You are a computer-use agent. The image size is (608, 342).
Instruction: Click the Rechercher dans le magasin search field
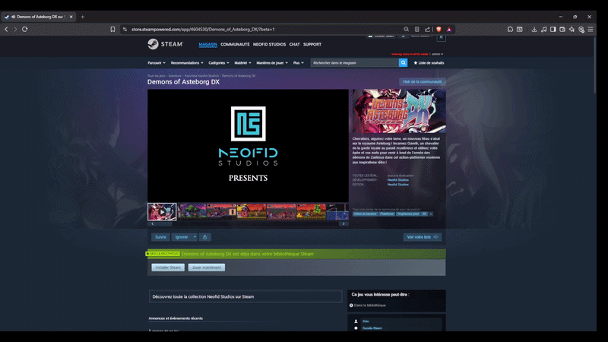click(355, 63)
